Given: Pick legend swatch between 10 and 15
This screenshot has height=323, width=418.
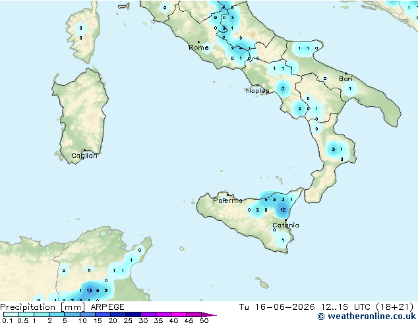Looking at the screenshot, I should [88, 314].
